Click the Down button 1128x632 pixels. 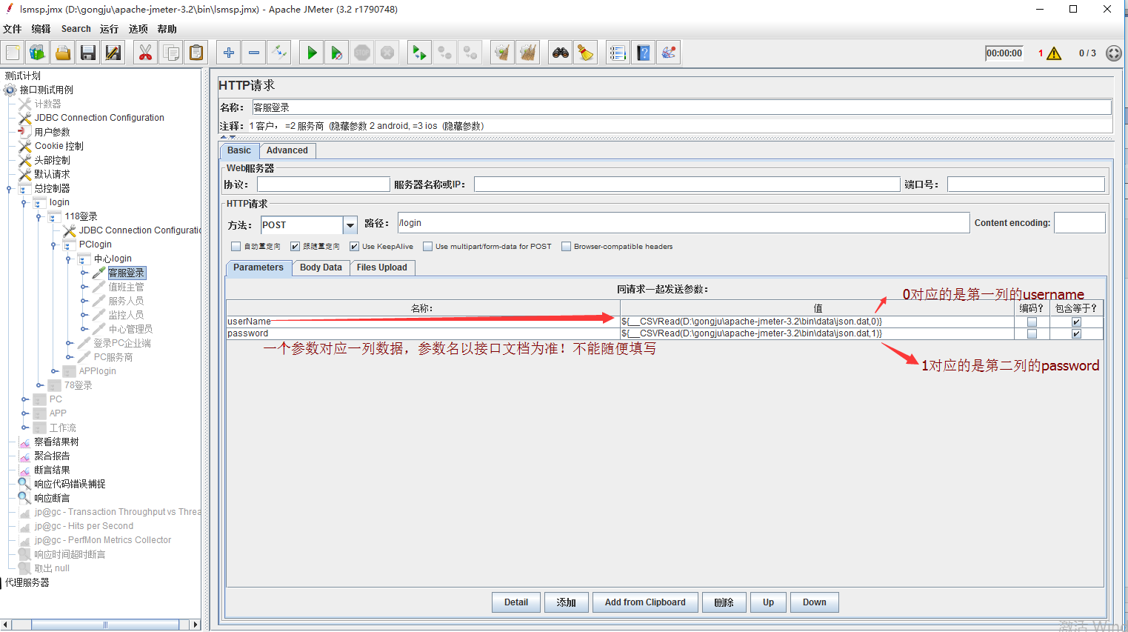815,602
